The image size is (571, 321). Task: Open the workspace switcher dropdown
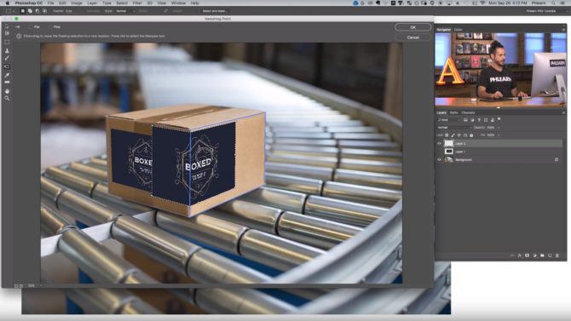click(548, 11)
